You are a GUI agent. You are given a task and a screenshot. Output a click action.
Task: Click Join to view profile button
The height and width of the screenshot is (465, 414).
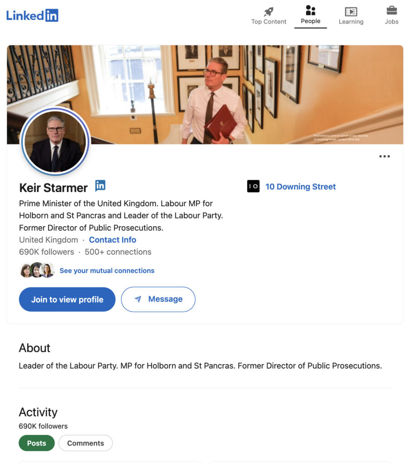67,299
